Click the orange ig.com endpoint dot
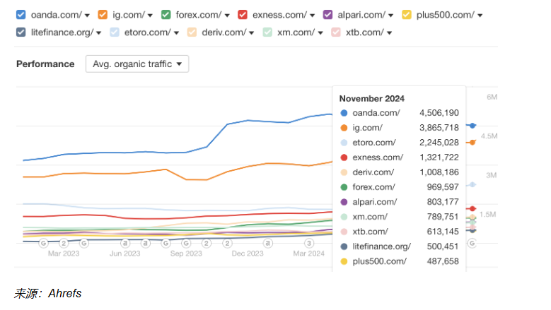551x310 pixels. 472,142
